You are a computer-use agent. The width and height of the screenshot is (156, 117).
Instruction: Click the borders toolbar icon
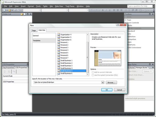[141, 10]
